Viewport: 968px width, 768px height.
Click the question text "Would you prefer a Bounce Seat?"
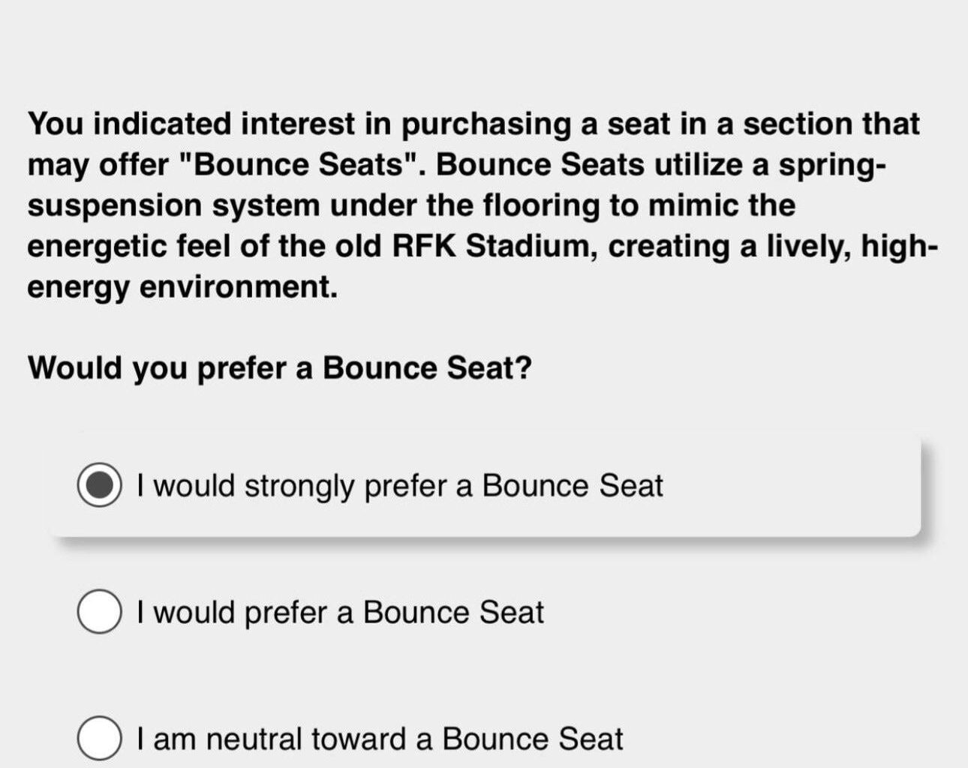pyautogui.click(x=278, y=367)
